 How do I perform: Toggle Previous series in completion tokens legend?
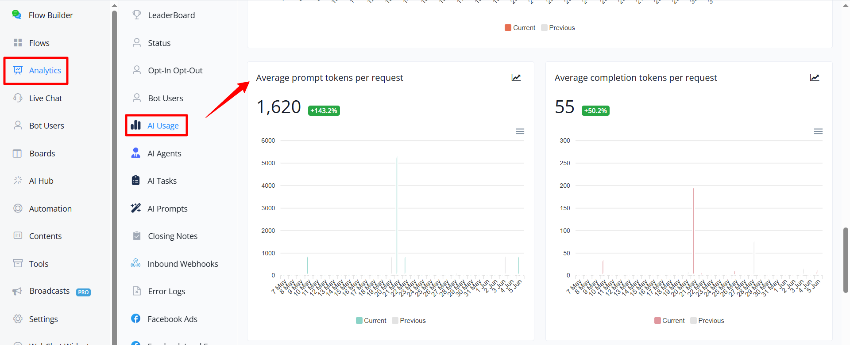coord(707,321)
